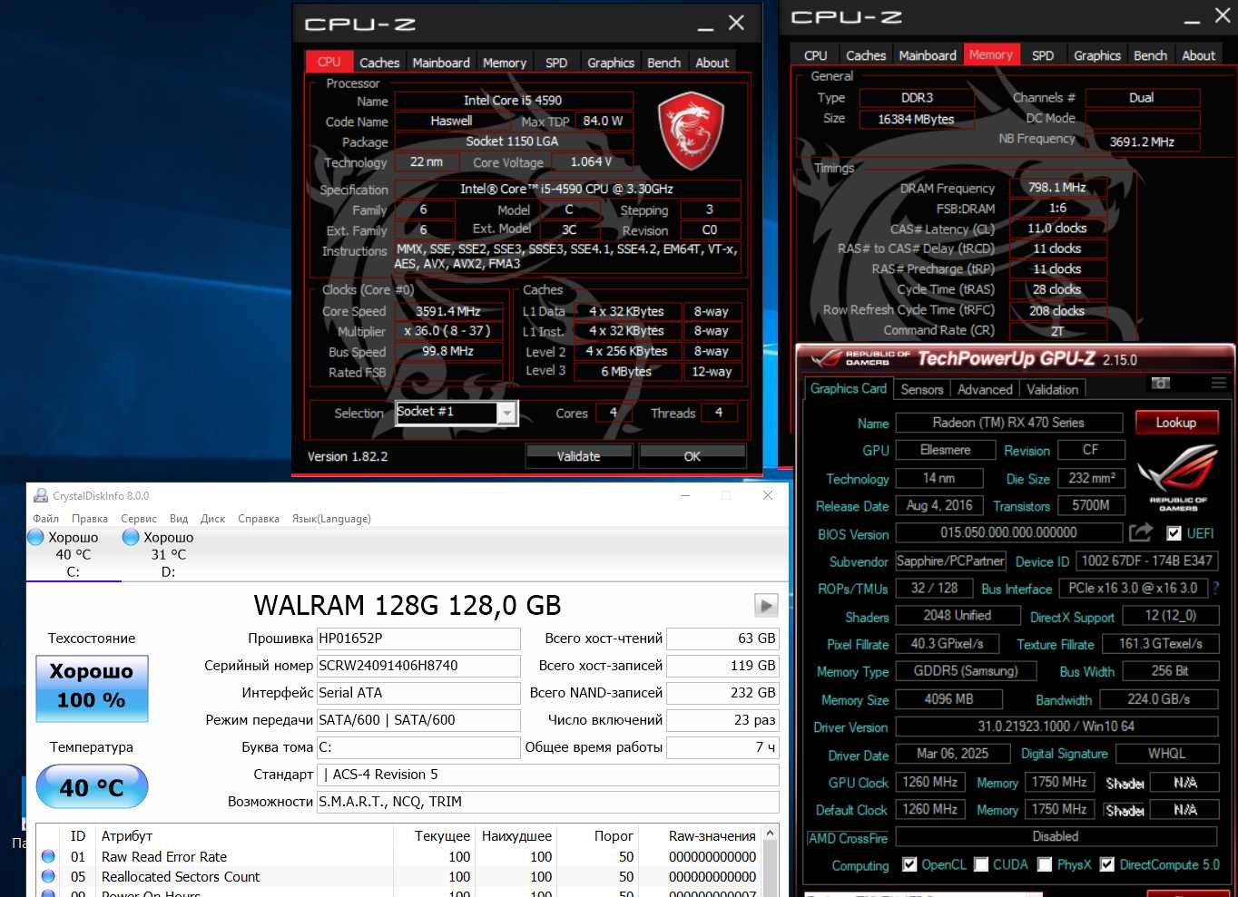Click the Core Speed value 3591.4 MHz
Screen dimensions: 1238x897
pyautogui.click(x=447, y=311)
